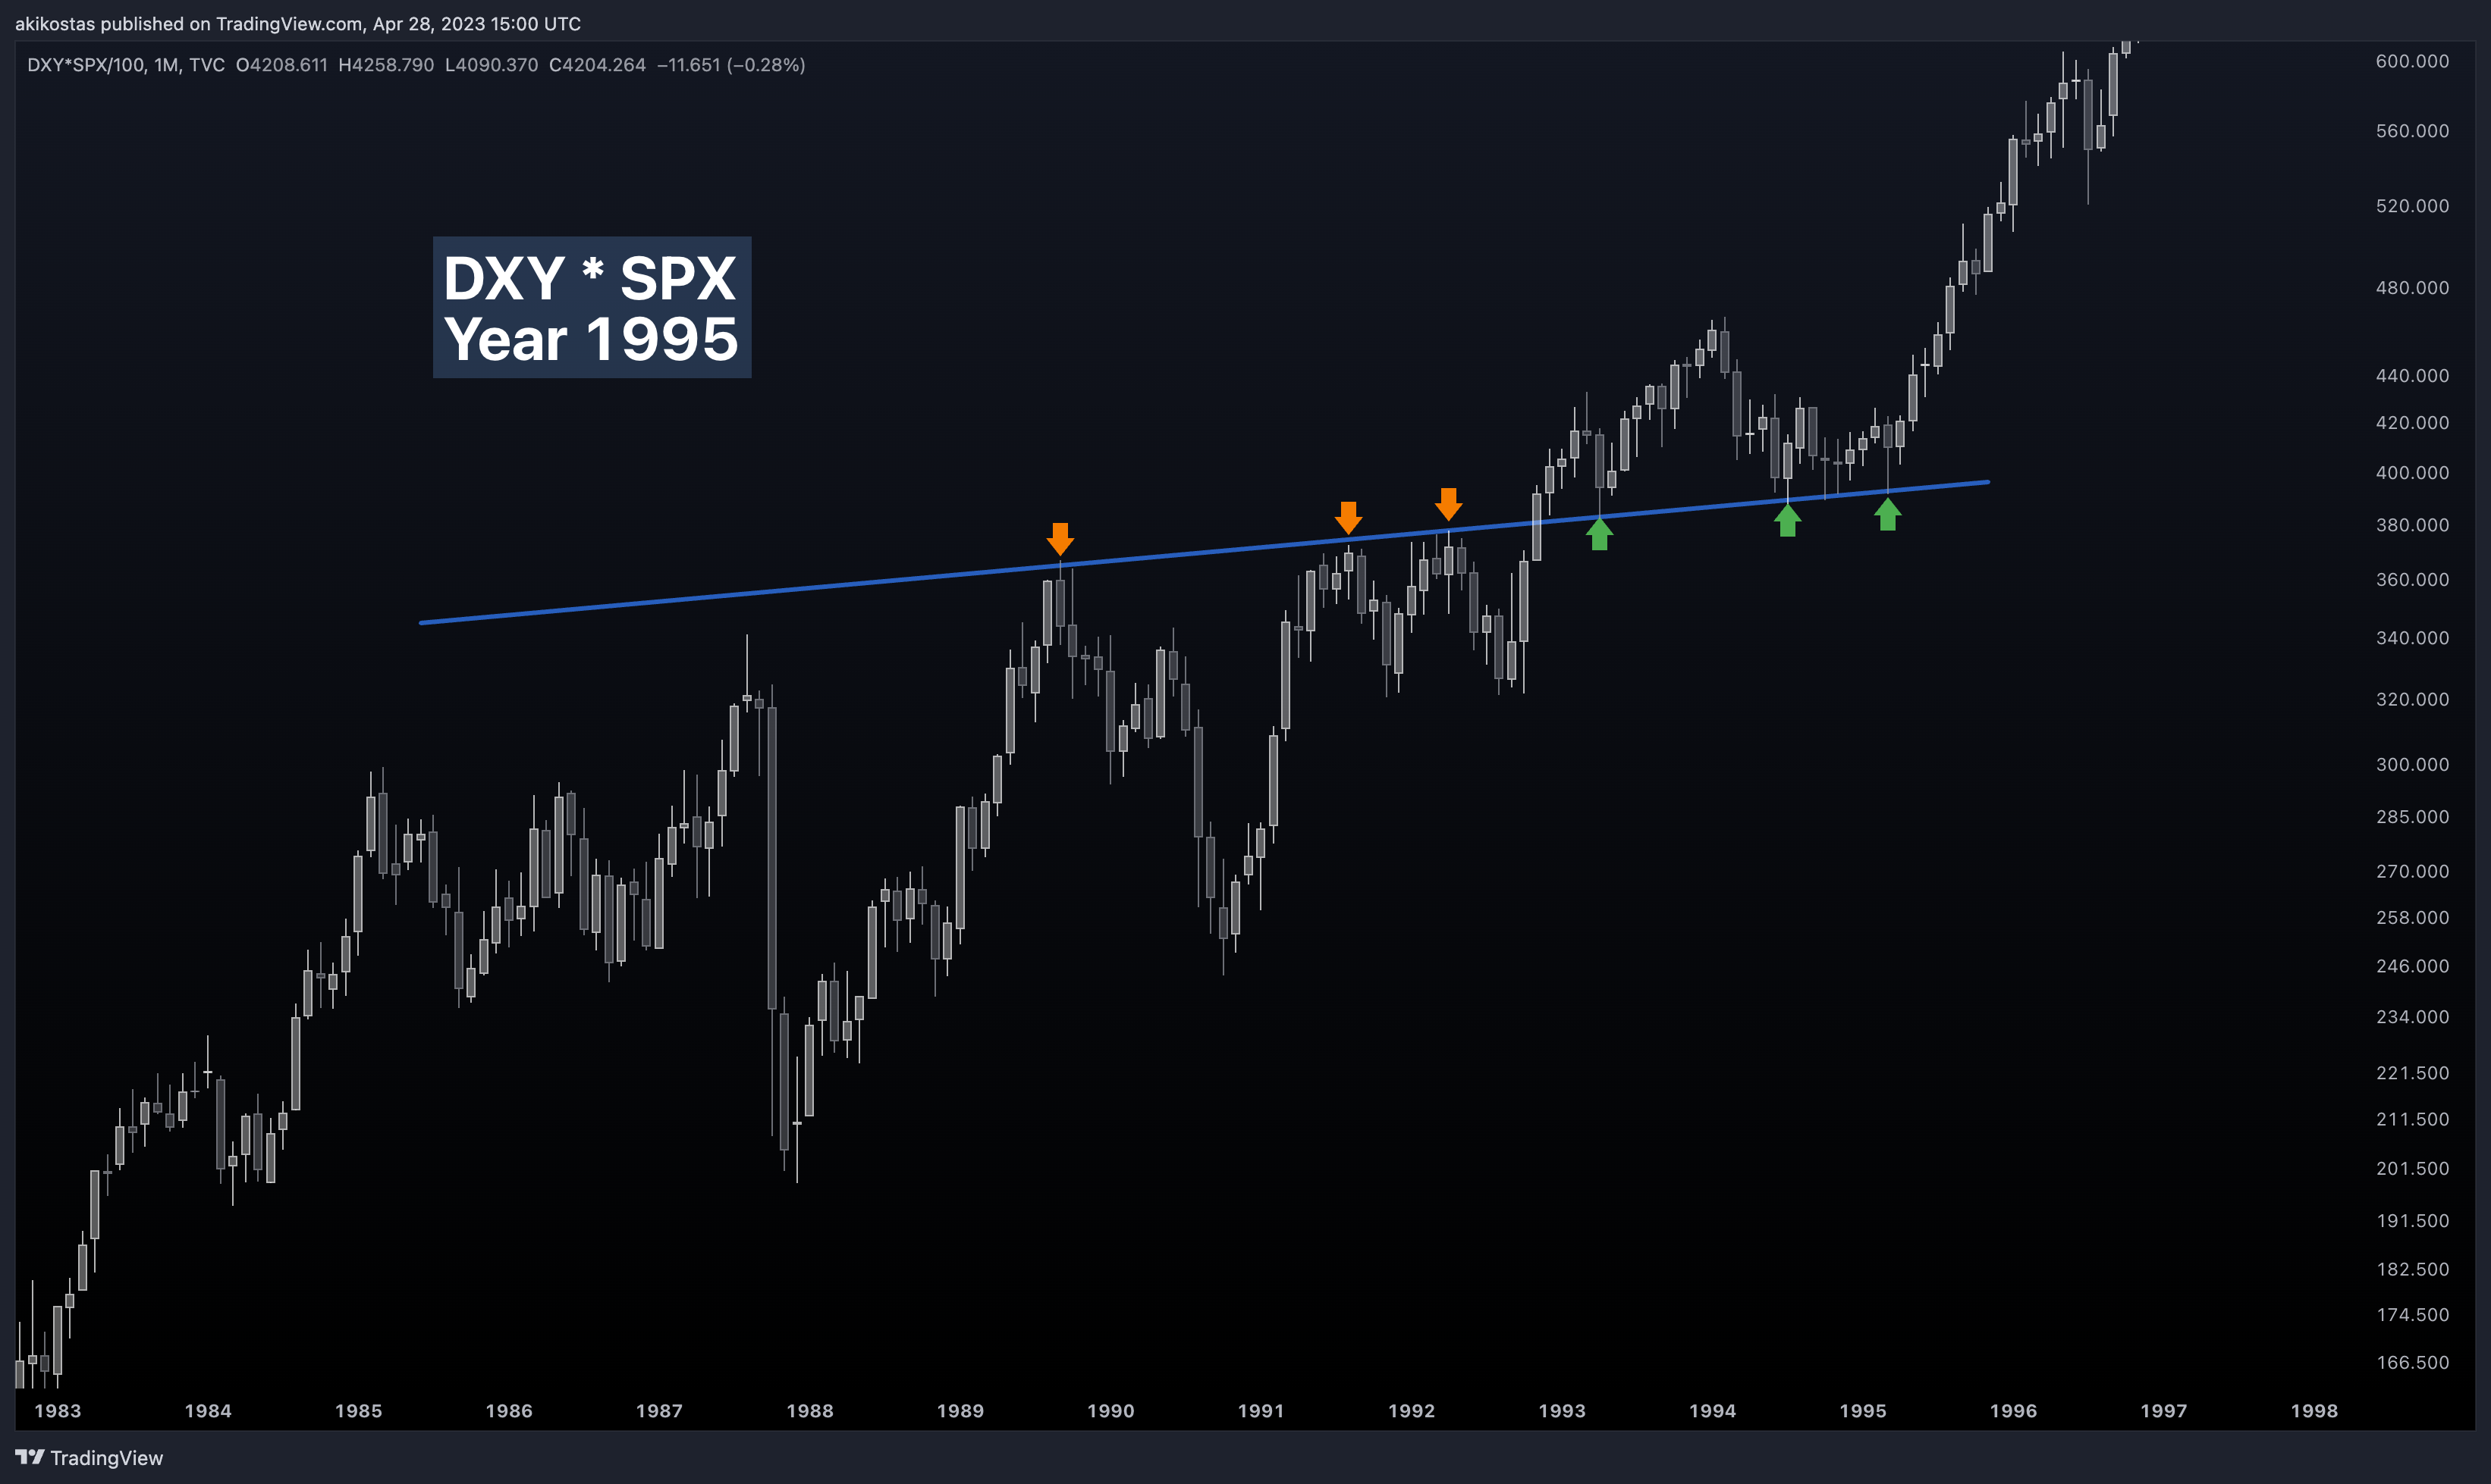Click the 1987 time axis label
Image resolution: width=2491 pixels, height=1484 pixels.
[659, 1411]
